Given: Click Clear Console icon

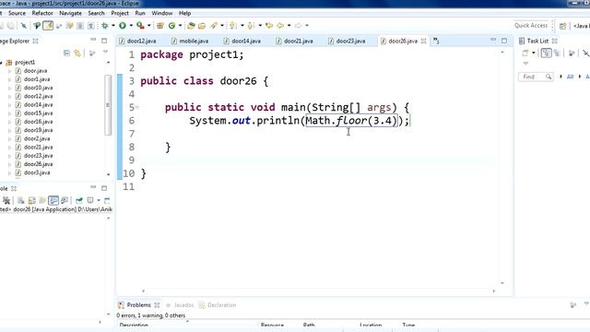Looking at the screenshot, I should [20, 200].
